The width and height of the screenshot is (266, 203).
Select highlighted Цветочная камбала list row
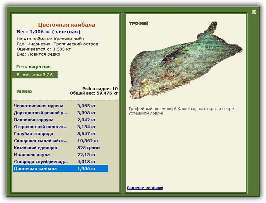[61, 168]
